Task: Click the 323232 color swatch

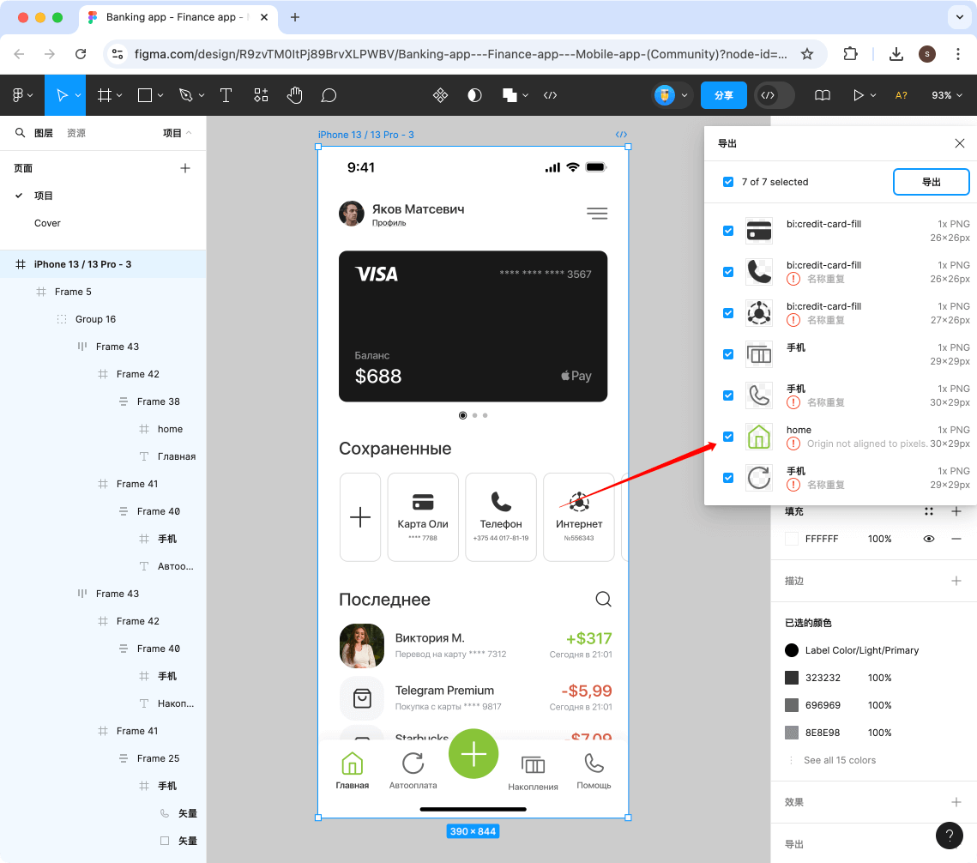Action: 792,678
